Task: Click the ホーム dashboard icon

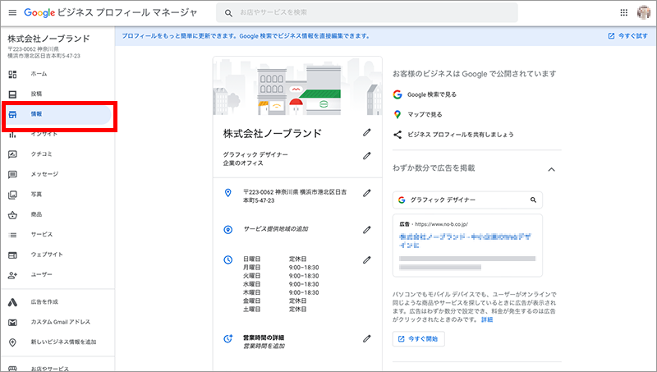Action: 12,74
